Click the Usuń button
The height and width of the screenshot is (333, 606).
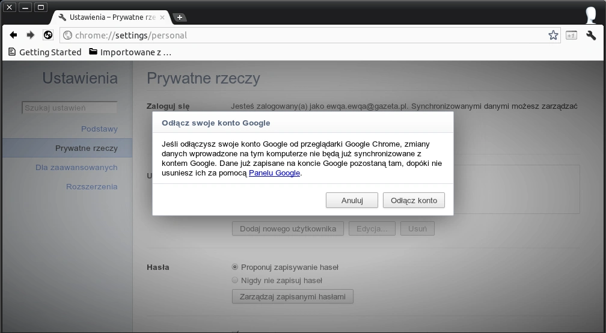point(417,228)
